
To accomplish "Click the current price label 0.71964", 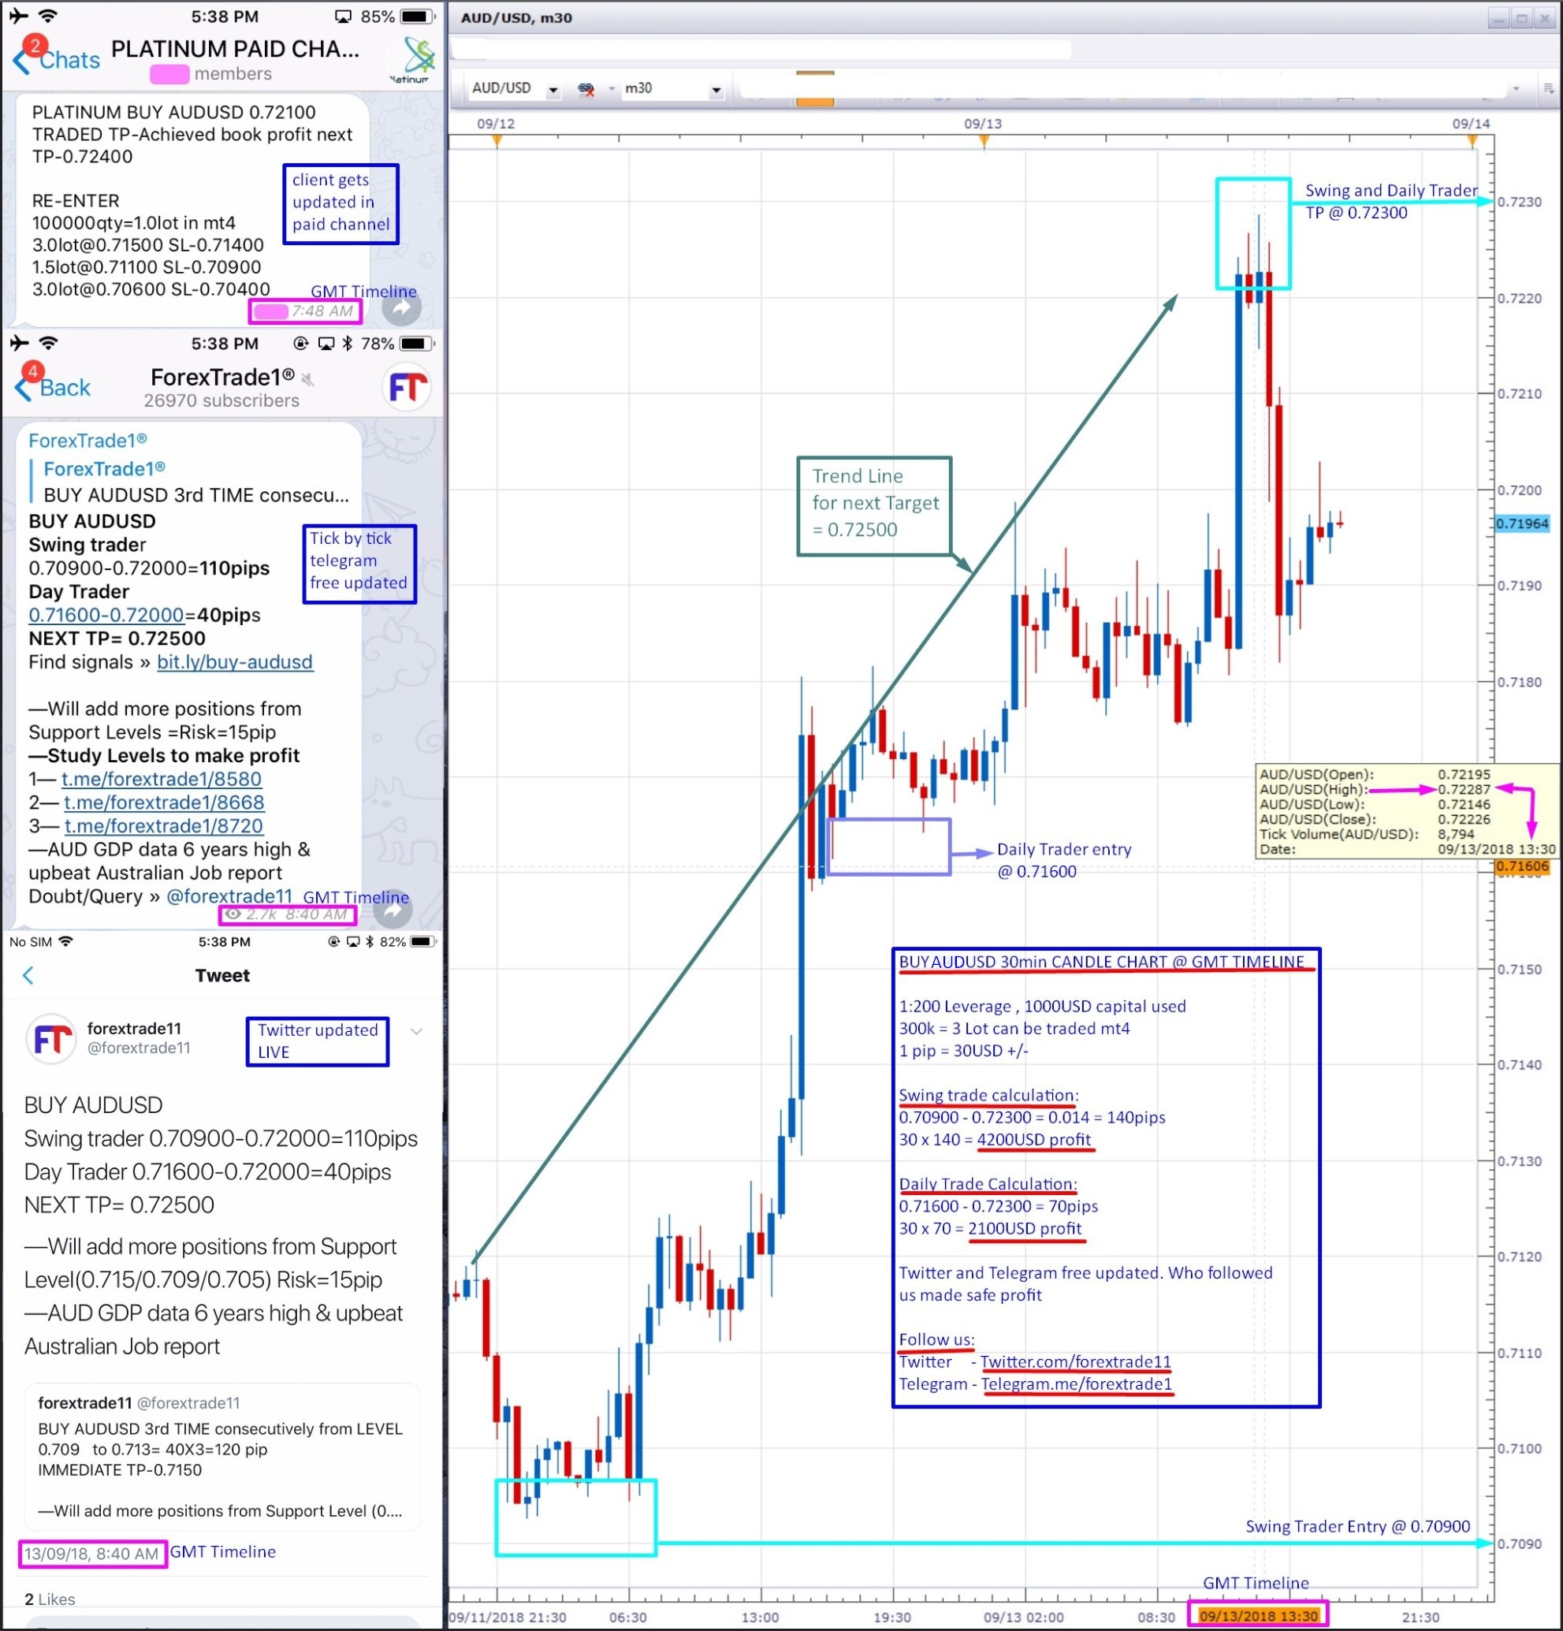I will [1521, 523].
